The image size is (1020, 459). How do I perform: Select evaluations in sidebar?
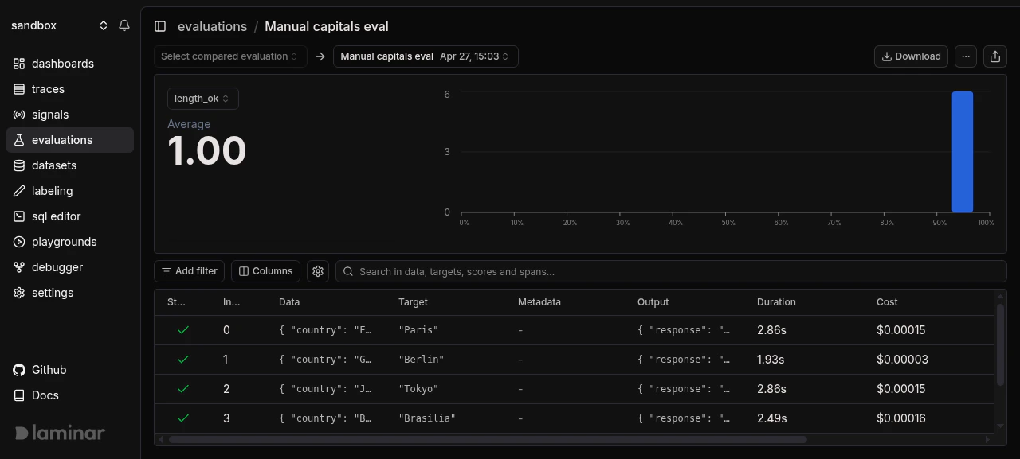point(70,140)
